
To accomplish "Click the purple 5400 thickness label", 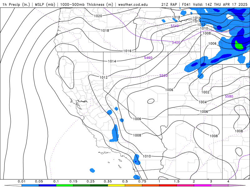I will click(176, 42).
